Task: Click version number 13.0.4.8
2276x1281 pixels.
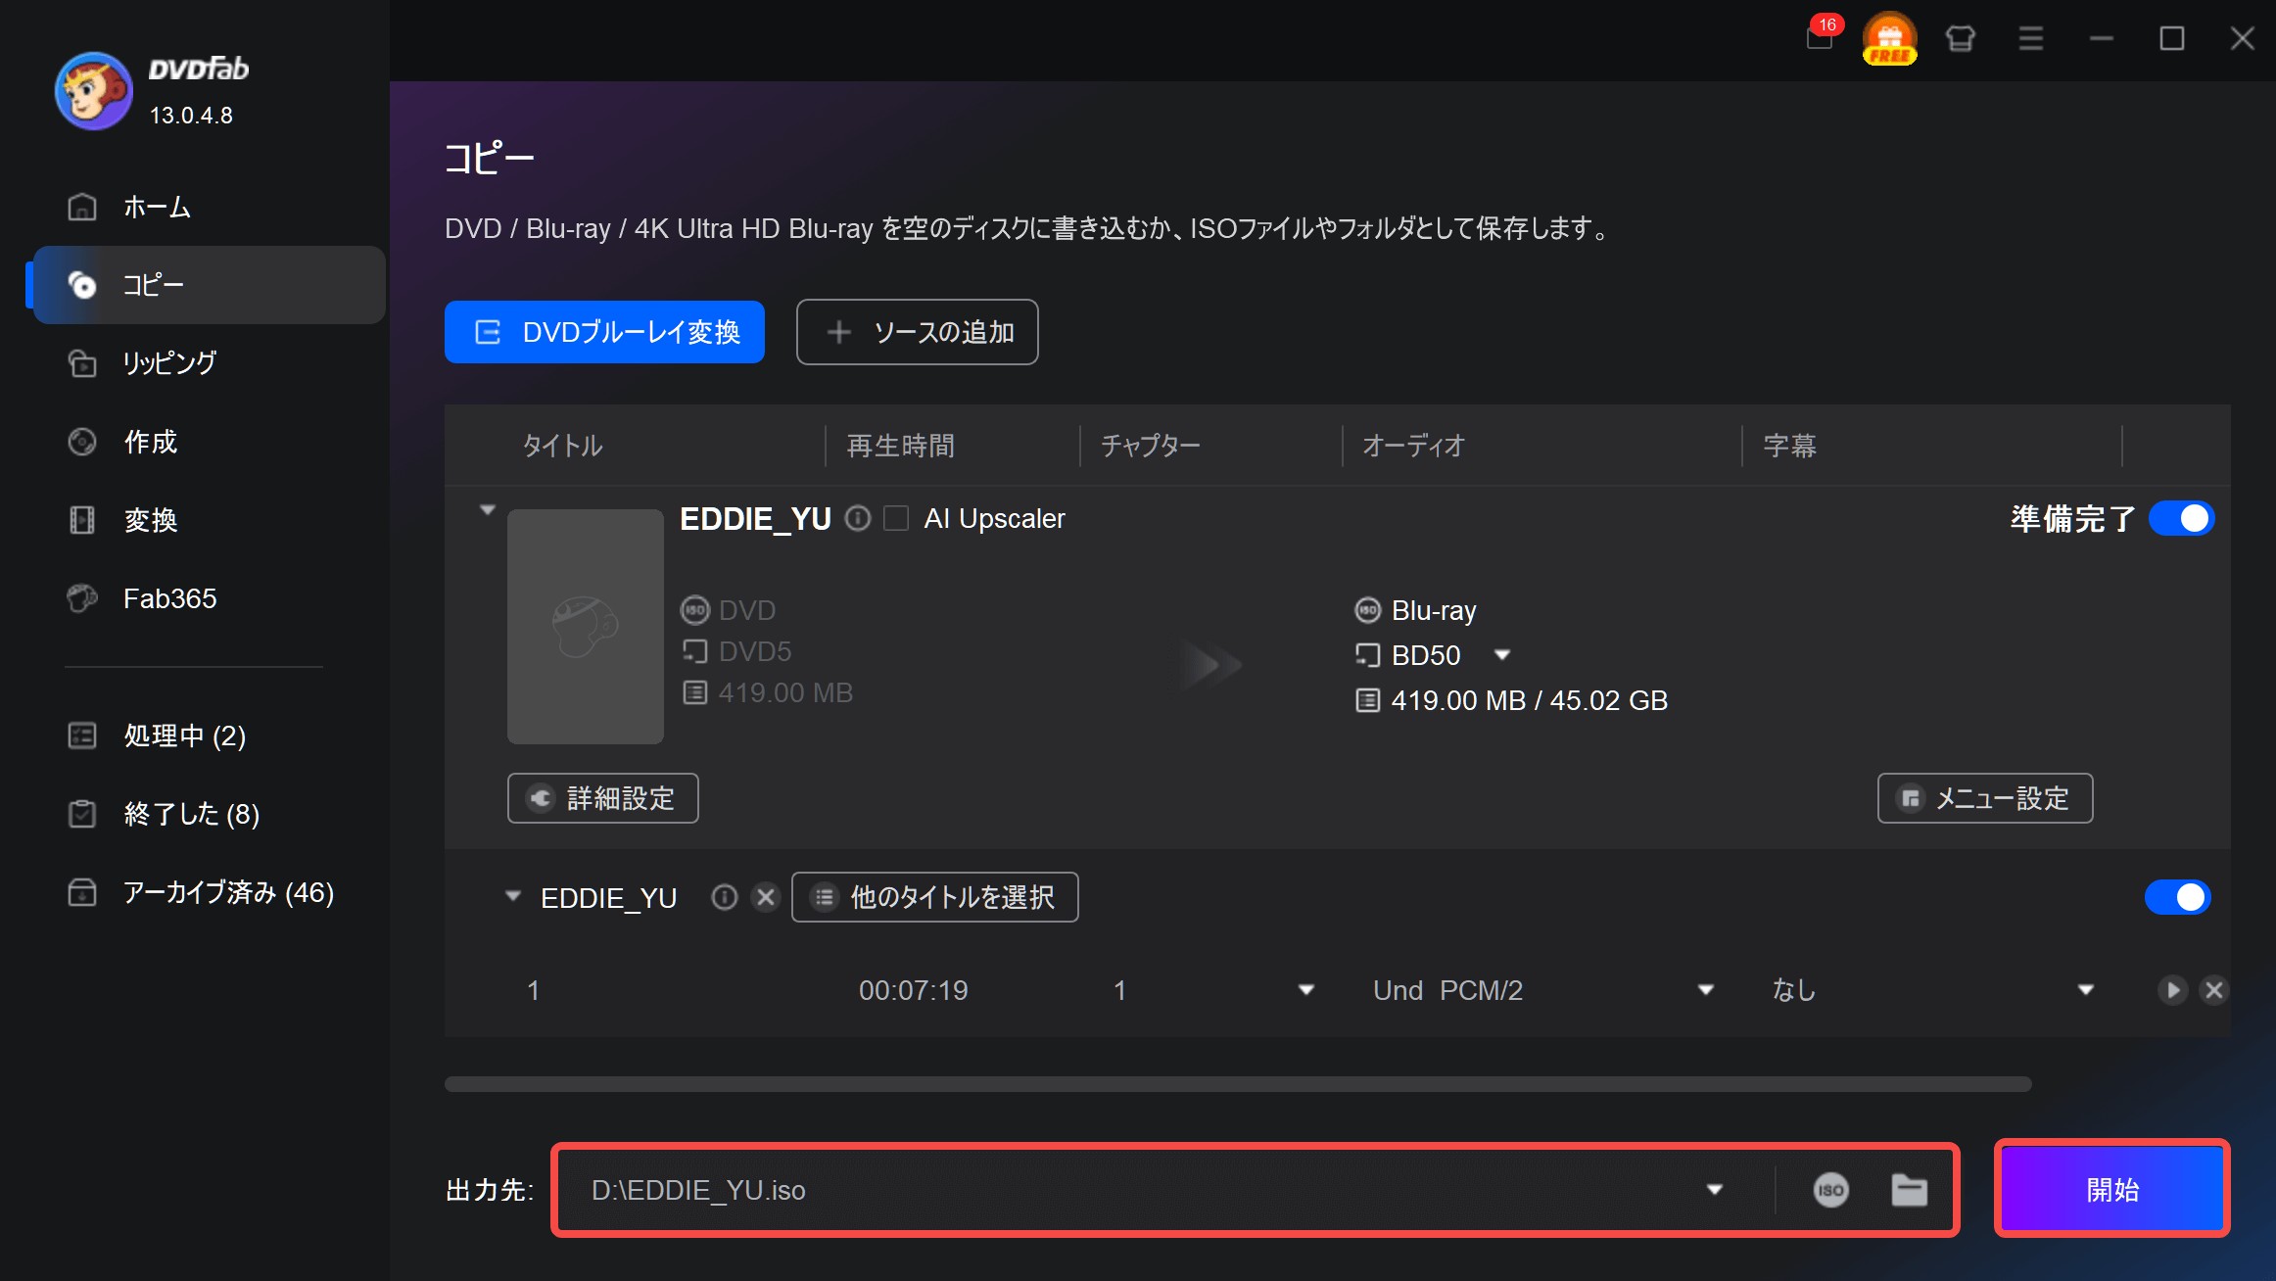Action: 191,116
